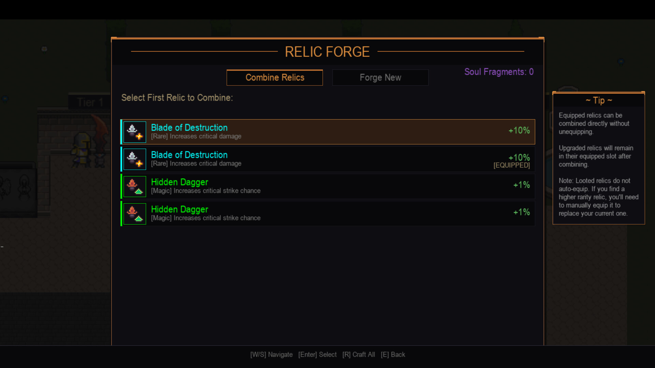Click the green triangle on Hidden Dagger icon
Screen dimensions: 655x368
pyautogui.click(x=138, y=191)
